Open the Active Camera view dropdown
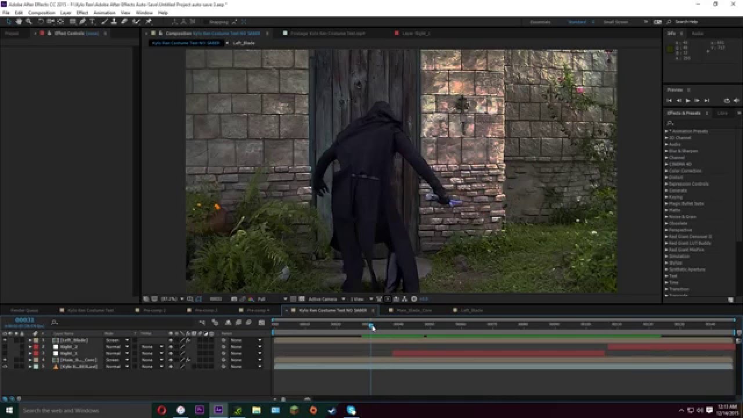Image resolution: width=743 pixels, height=418 pixels. point(326,299)
